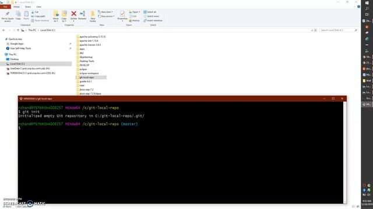The image size is (373, 209).
Task: Expand the address bar history dropdown
Action: 312,30
